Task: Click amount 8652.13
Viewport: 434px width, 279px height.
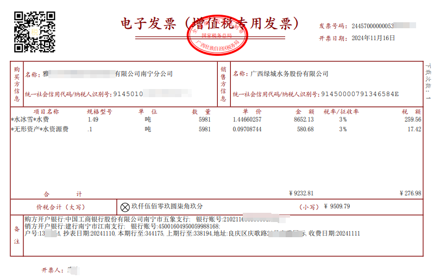Action: pyautogui.click(x=304, y=119)
